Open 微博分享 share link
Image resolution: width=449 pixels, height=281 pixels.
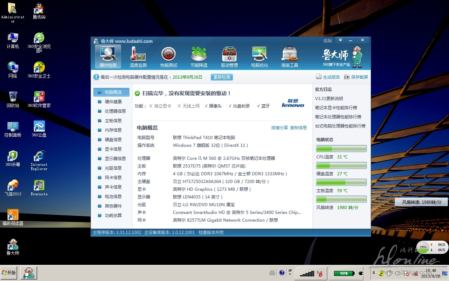pos(279,128)
